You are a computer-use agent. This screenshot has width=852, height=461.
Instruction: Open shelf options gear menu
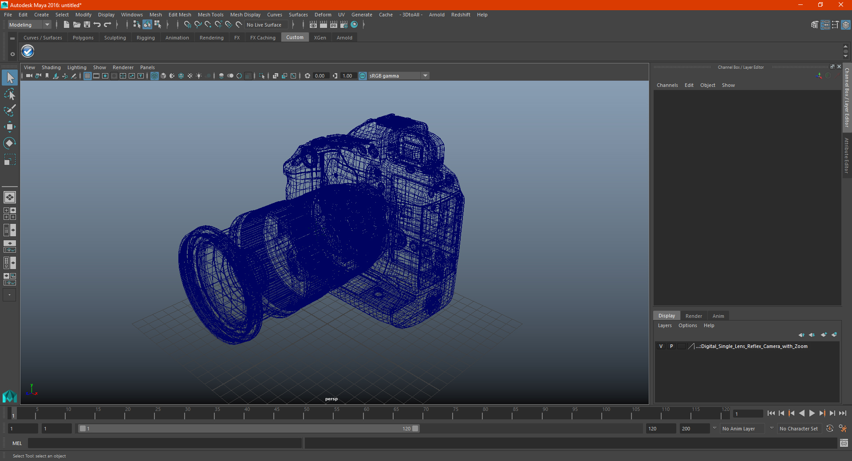12,54
